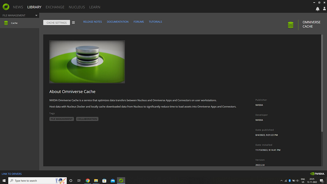Open Task View on the taskbar
Screen dimensions: 327x184
coord(79,181)
